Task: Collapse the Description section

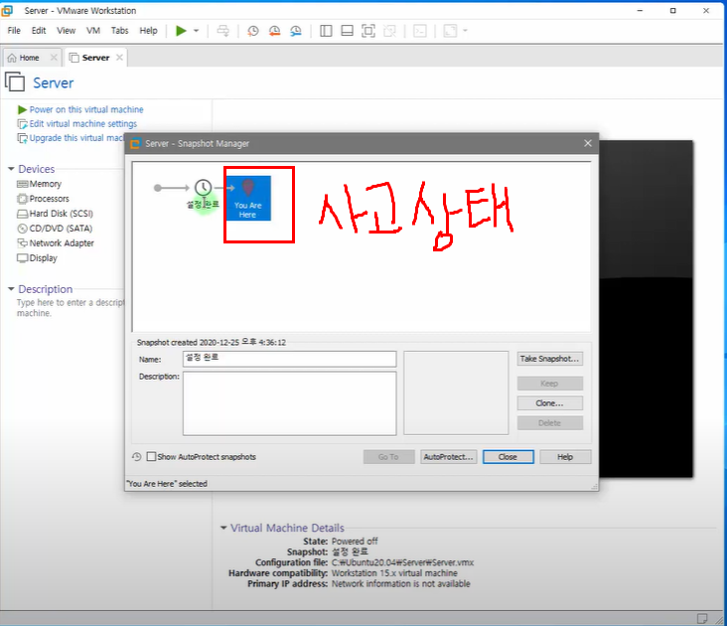Action: (x=11, y=289)
